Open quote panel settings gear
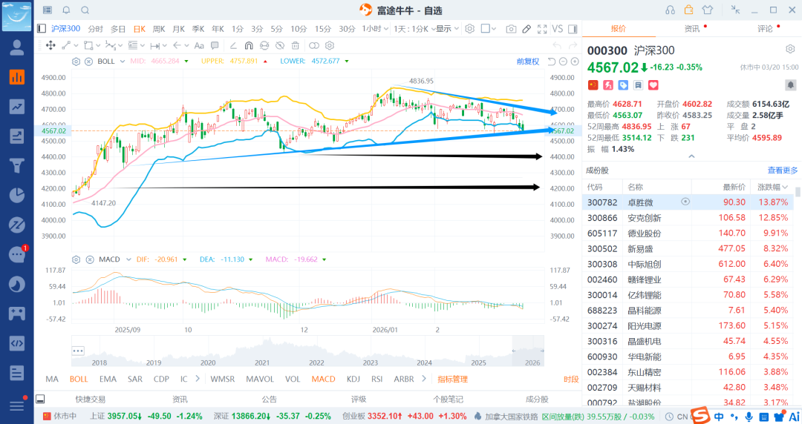The height and width of the screenshot is (424, 802). pos(790,49)
